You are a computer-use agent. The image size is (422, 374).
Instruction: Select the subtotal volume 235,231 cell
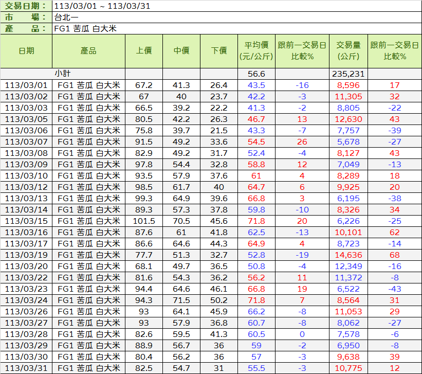coord(349,74)
